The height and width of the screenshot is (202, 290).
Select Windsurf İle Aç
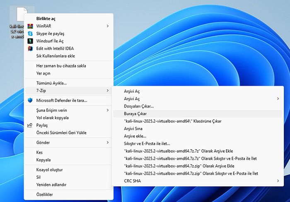[x=69, y=41]
